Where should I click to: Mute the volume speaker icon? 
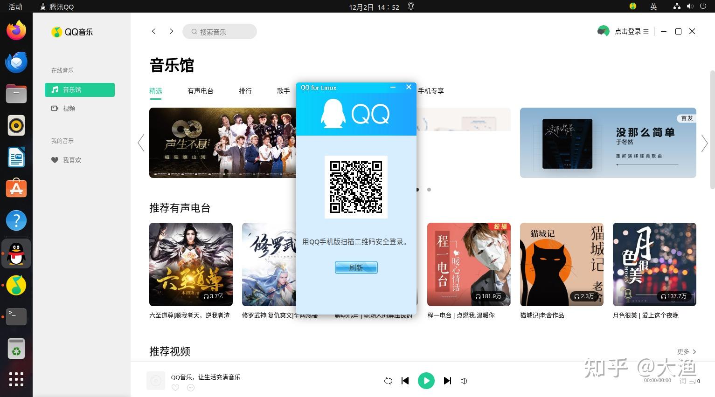[x=464, y=381]
